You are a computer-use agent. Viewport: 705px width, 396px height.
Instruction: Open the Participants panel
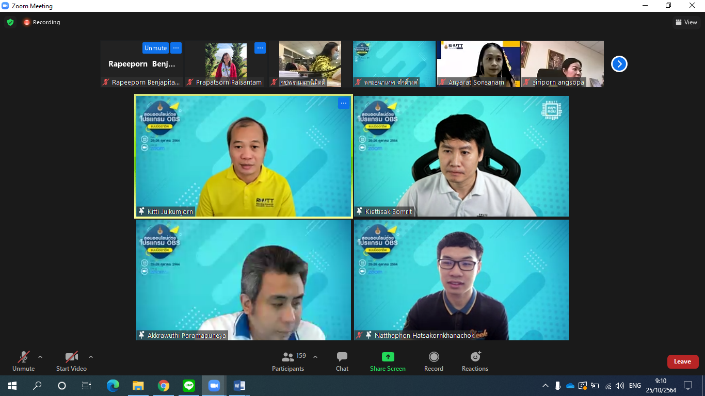click(x=288, y=361)
